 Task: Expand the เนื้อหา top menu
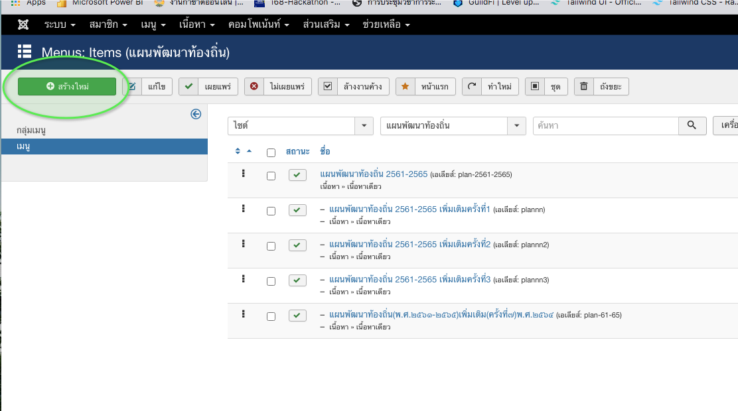pos(196,25)
